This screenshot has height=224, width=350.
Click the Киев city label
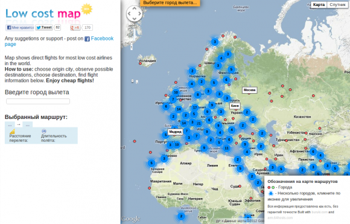tap(235, 106)
